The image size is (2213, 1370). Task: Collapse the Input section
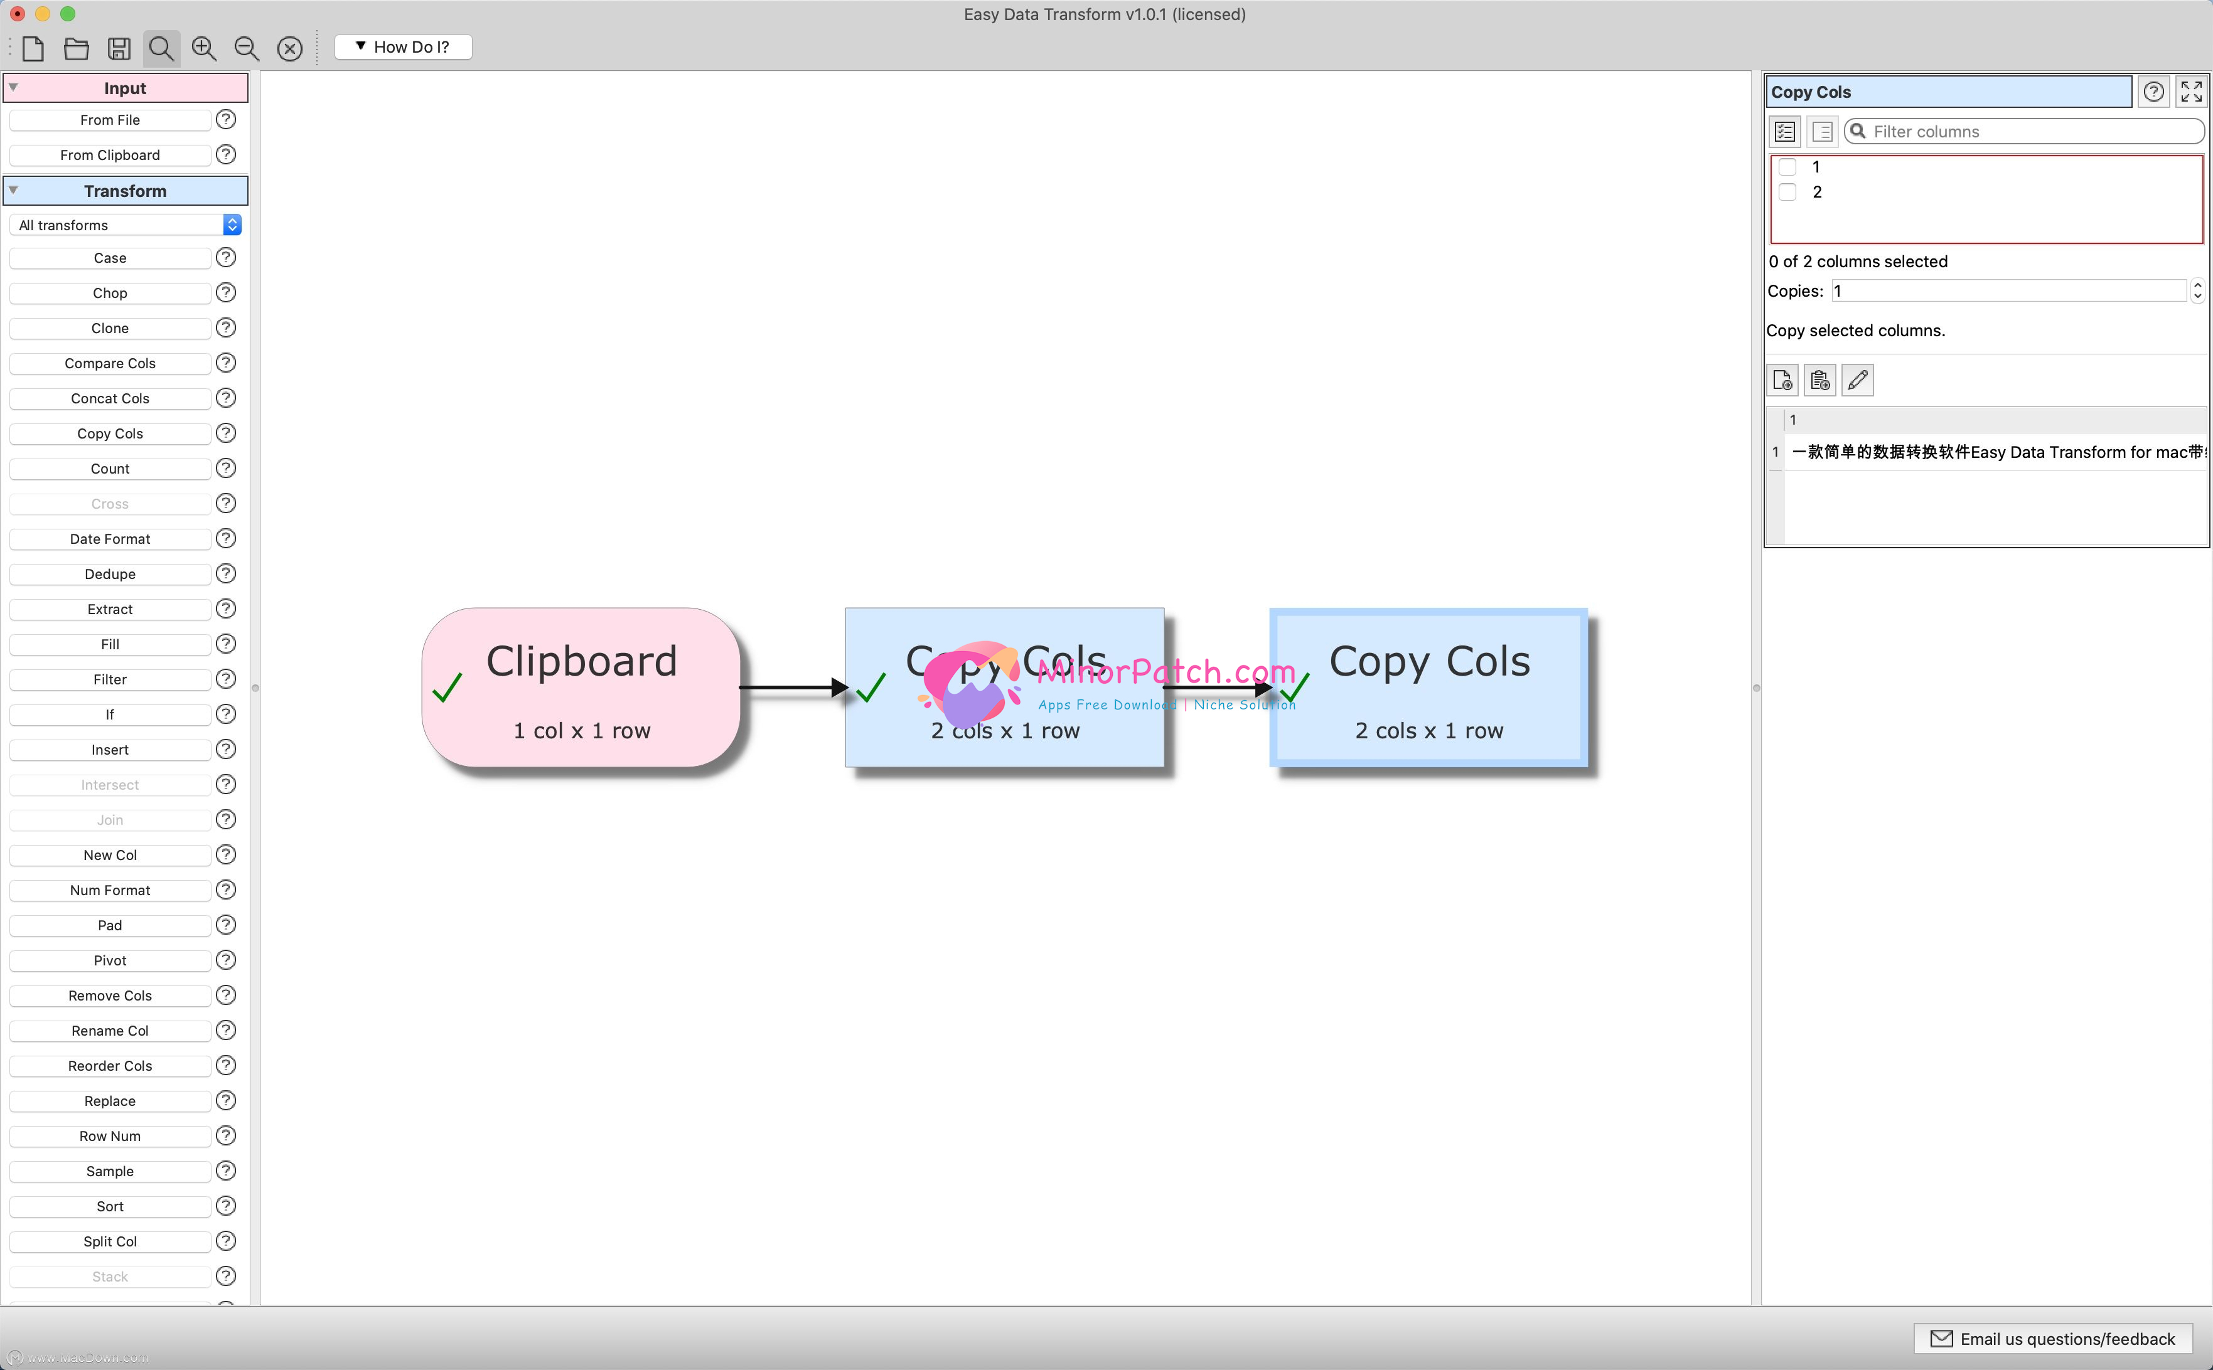(x=14, y=88)
